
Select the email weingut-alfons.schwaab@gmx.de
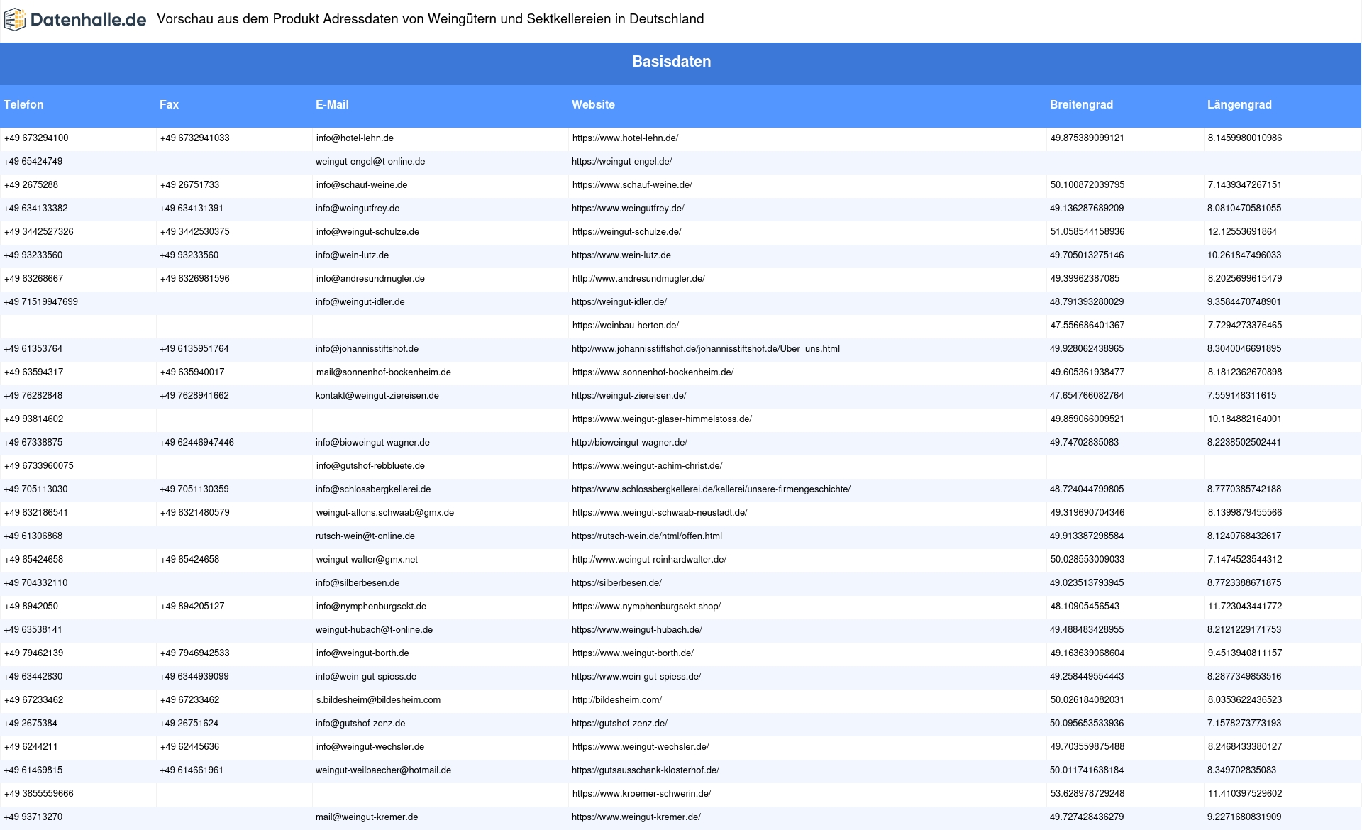[385, 513]
